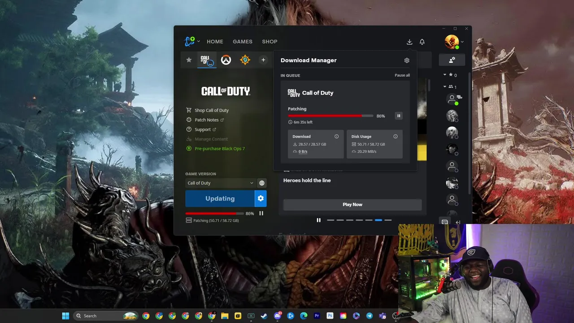Show Download info tooltip icon
Image resolution: width=574 pixels, height=323 pixels.
tap(336, 136)
